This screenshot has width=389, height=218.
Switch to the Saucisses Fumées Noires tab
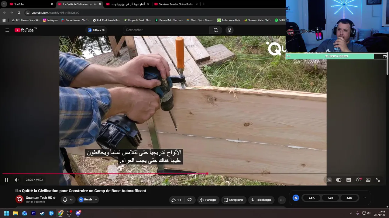pyautogui.click(x=176, y=4)
